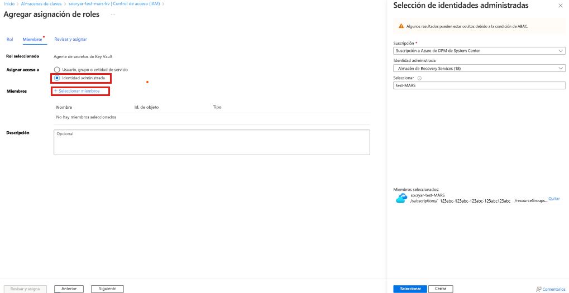Click the + Seleccionar miembros link
The width and height of the screenshot is (569, 293).
[76, 91]
